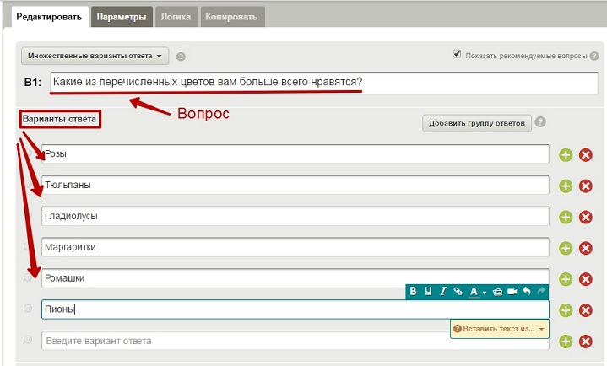Select the radio button beside Ромашки
Image resolution: width=607 pixels, height=366 pixels.
coord(28,277)
